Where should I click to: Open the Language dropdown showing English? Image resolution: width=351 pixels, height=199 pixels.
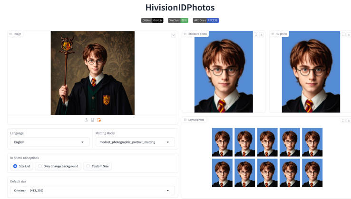49,142
